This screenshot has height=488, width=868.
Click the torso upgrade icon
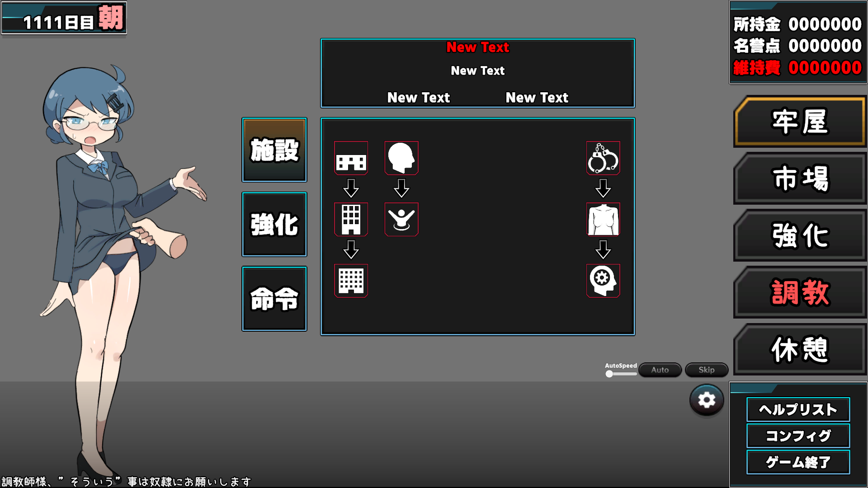click(x=603, y=220)
